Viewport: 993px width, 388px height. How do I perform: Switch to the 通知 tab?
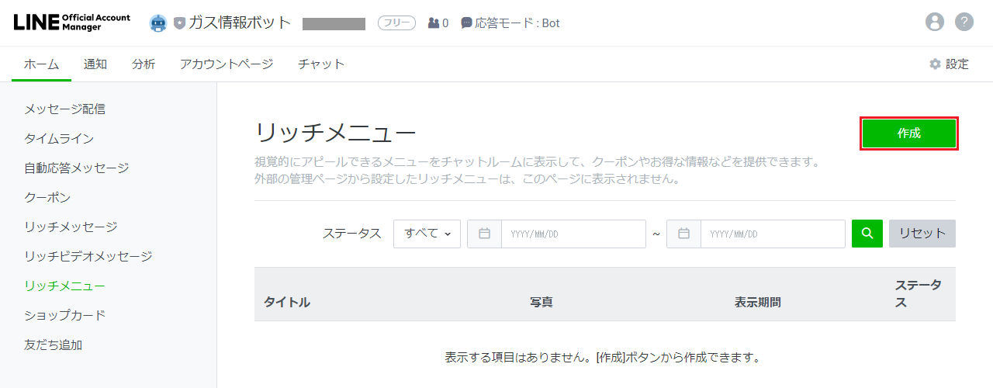pyautogui.click(x=95, y=64)
